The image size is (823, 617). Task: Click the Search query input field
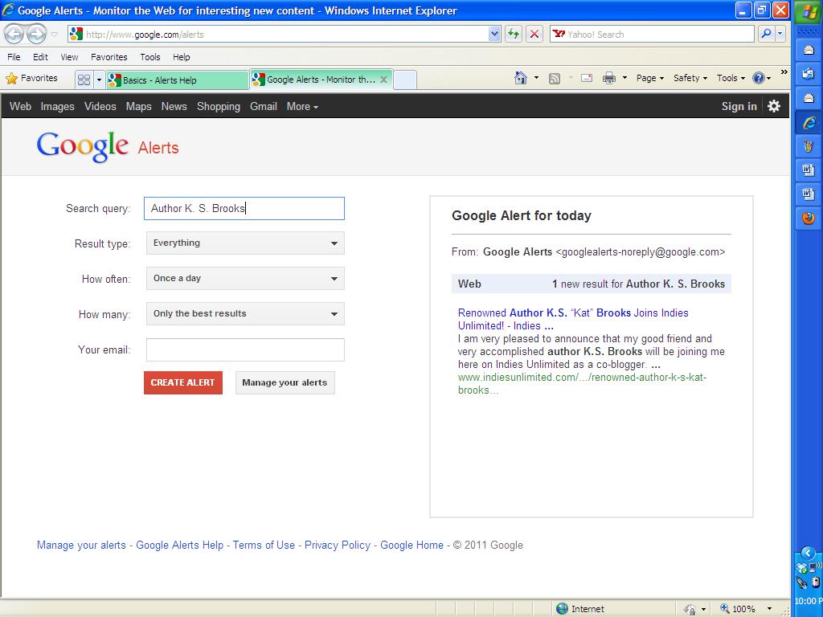(244, 208)
